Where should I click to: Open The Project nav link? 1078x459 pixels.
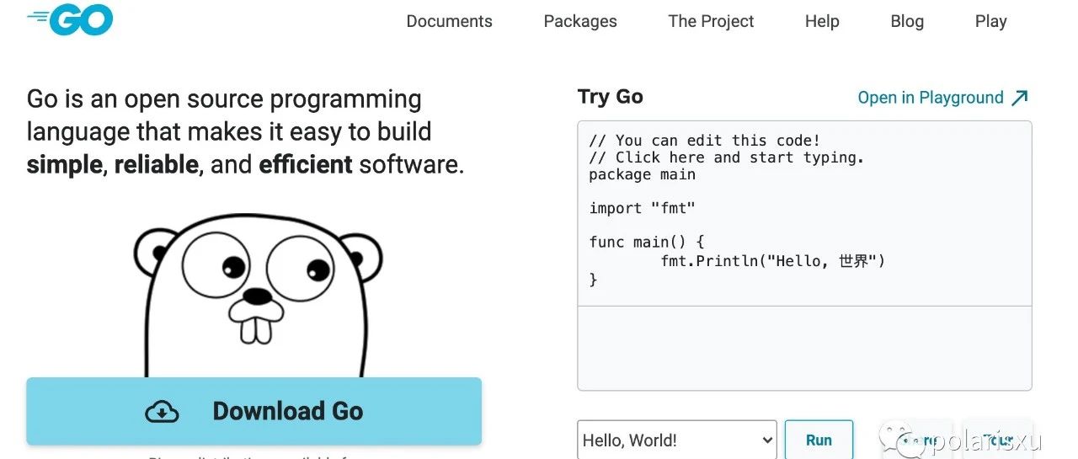pyautogui.click(x=711, y=21)
